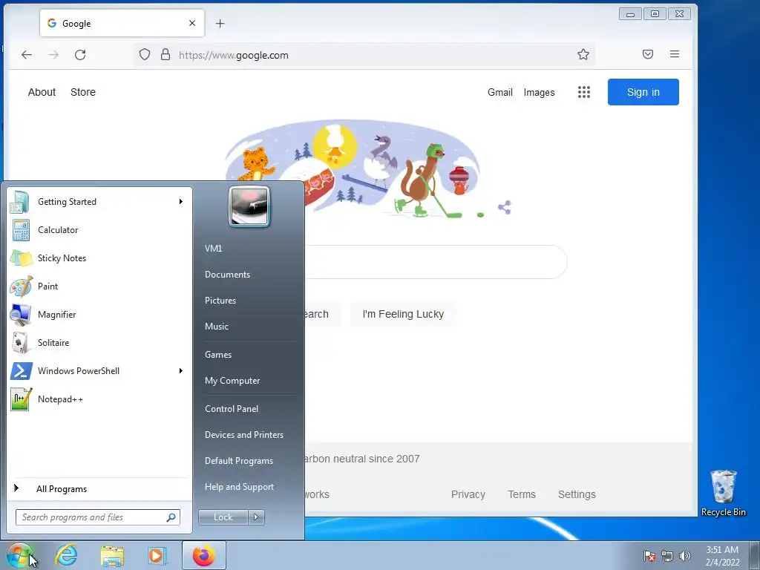This screenshot has width=760, height=570.
Task: Open the Google apps grid
Action: [584, 92]
